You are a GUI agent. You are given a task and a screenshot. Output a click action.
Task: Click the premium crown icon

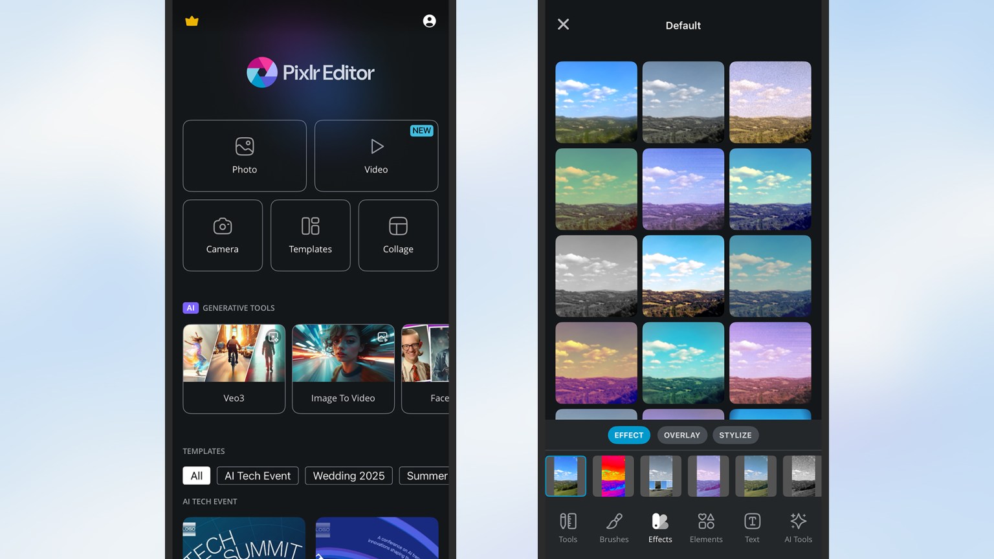tap(192, 20)
